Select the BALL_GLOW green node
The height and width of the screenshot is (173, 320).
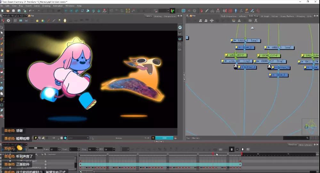click(310, 56)
